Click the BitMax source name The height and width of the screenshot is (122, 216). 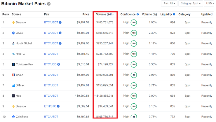20,85
